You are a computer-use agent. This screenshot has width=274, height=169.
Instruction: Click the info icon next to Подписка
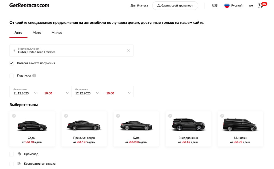[34, 76]
